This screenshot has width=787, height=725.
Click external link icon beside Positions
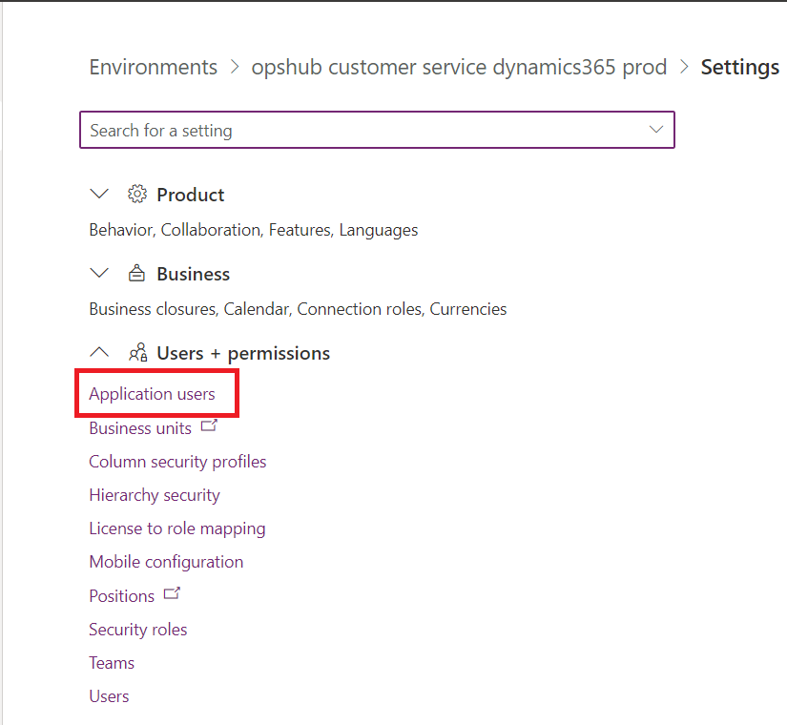[172, 594]
